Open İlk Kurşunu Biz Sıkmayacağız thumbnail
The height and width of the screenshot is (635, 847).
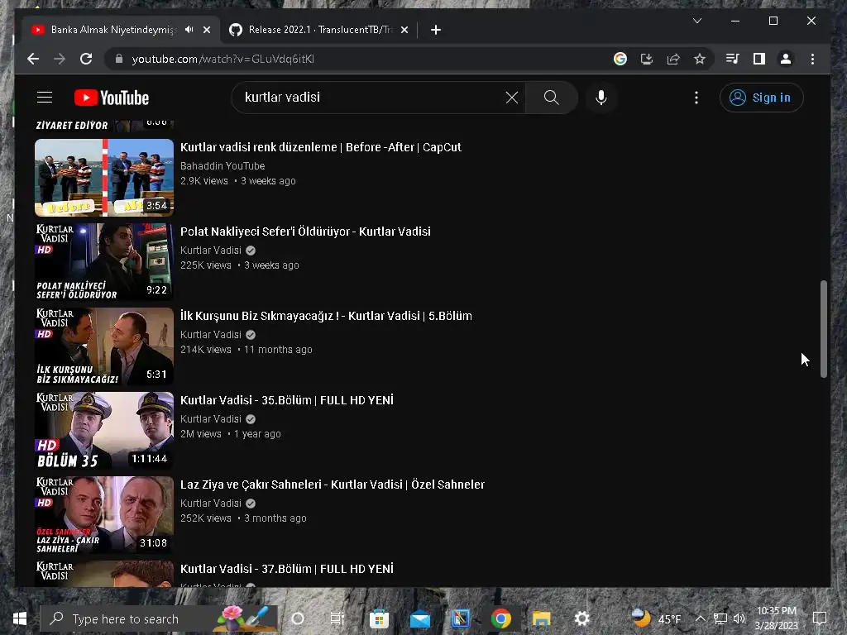(x=104, y=346)
